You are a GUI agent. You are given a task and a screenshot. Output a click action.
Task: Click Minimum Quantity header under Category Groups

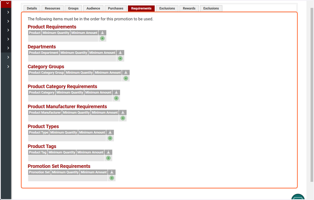[80, 72]
